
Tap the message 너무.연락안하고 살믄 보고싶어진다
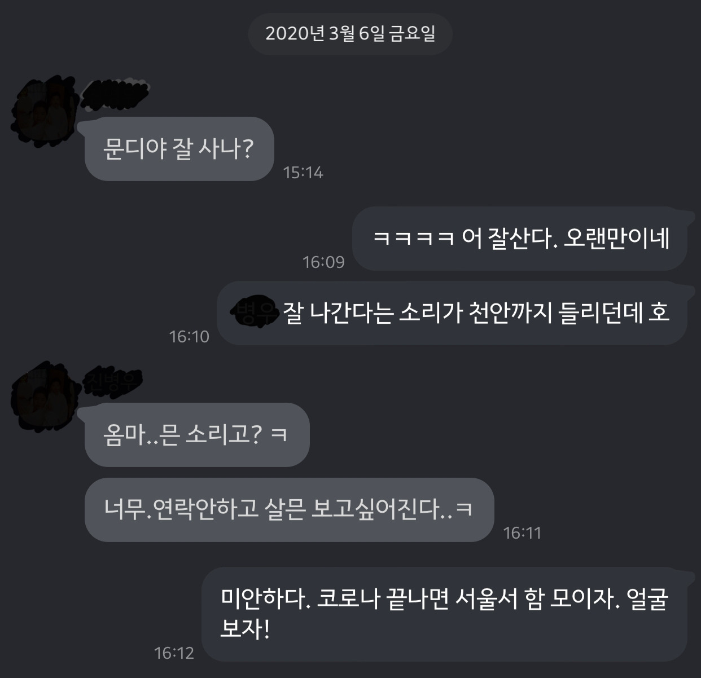[x=289, y=510]
